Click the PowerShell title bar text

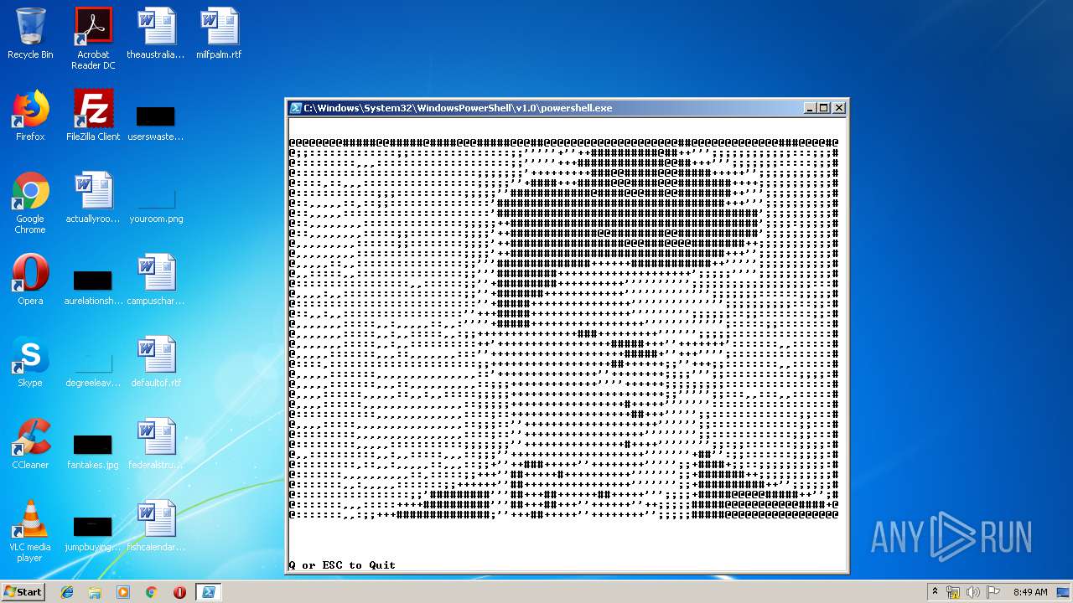point(458,108)
